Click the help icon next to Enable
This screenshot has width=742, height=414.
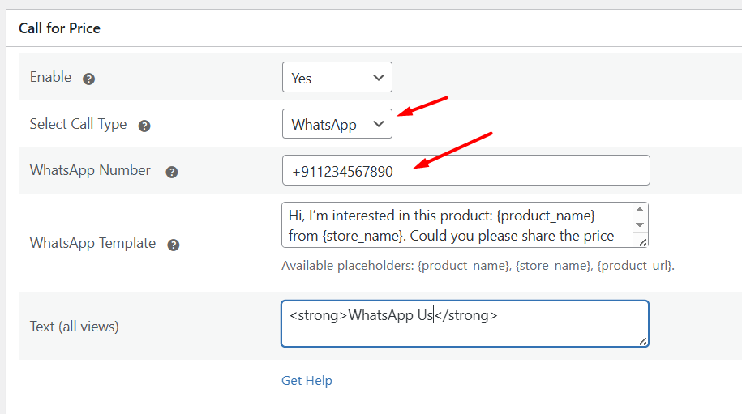(x=89, y=79)
